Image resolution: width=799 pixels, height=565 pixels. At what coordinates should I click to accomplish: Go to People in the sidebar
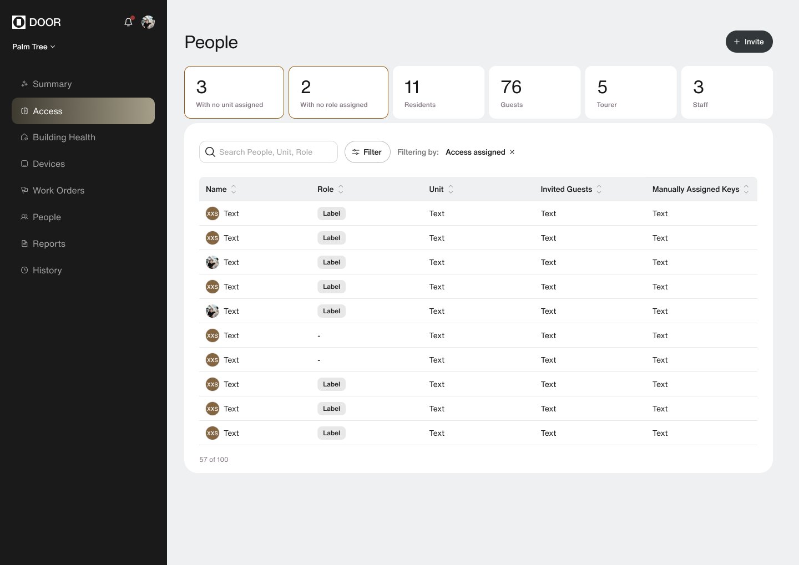coord(83,217)
